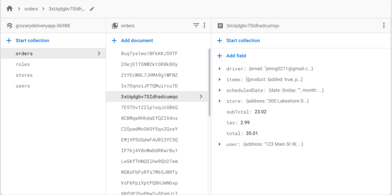This screenshot has width=392, height=195.
Task: Go to the Firestore home root icon
Action: tap(9, 9)
